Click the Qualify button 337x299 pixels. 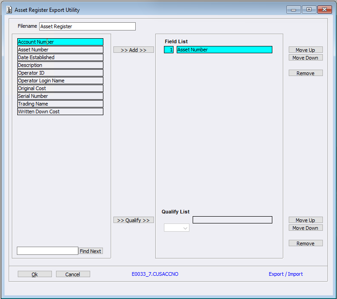pos(133,220)
